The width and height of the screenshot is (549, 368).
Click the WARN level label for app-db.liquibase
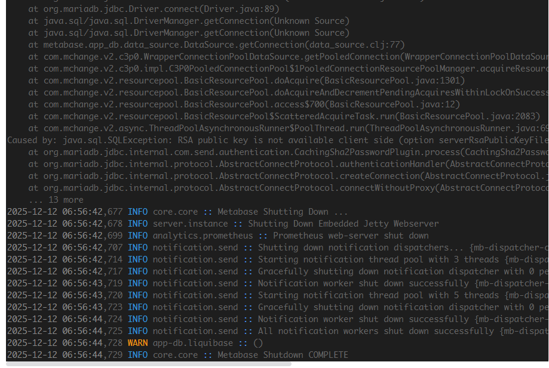tap(137, 343)
